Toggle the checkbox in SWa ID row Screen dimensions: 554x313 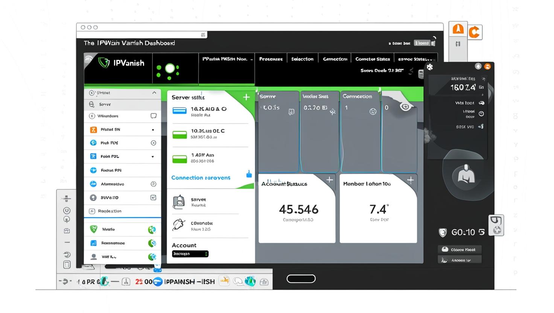pos(153,198)
